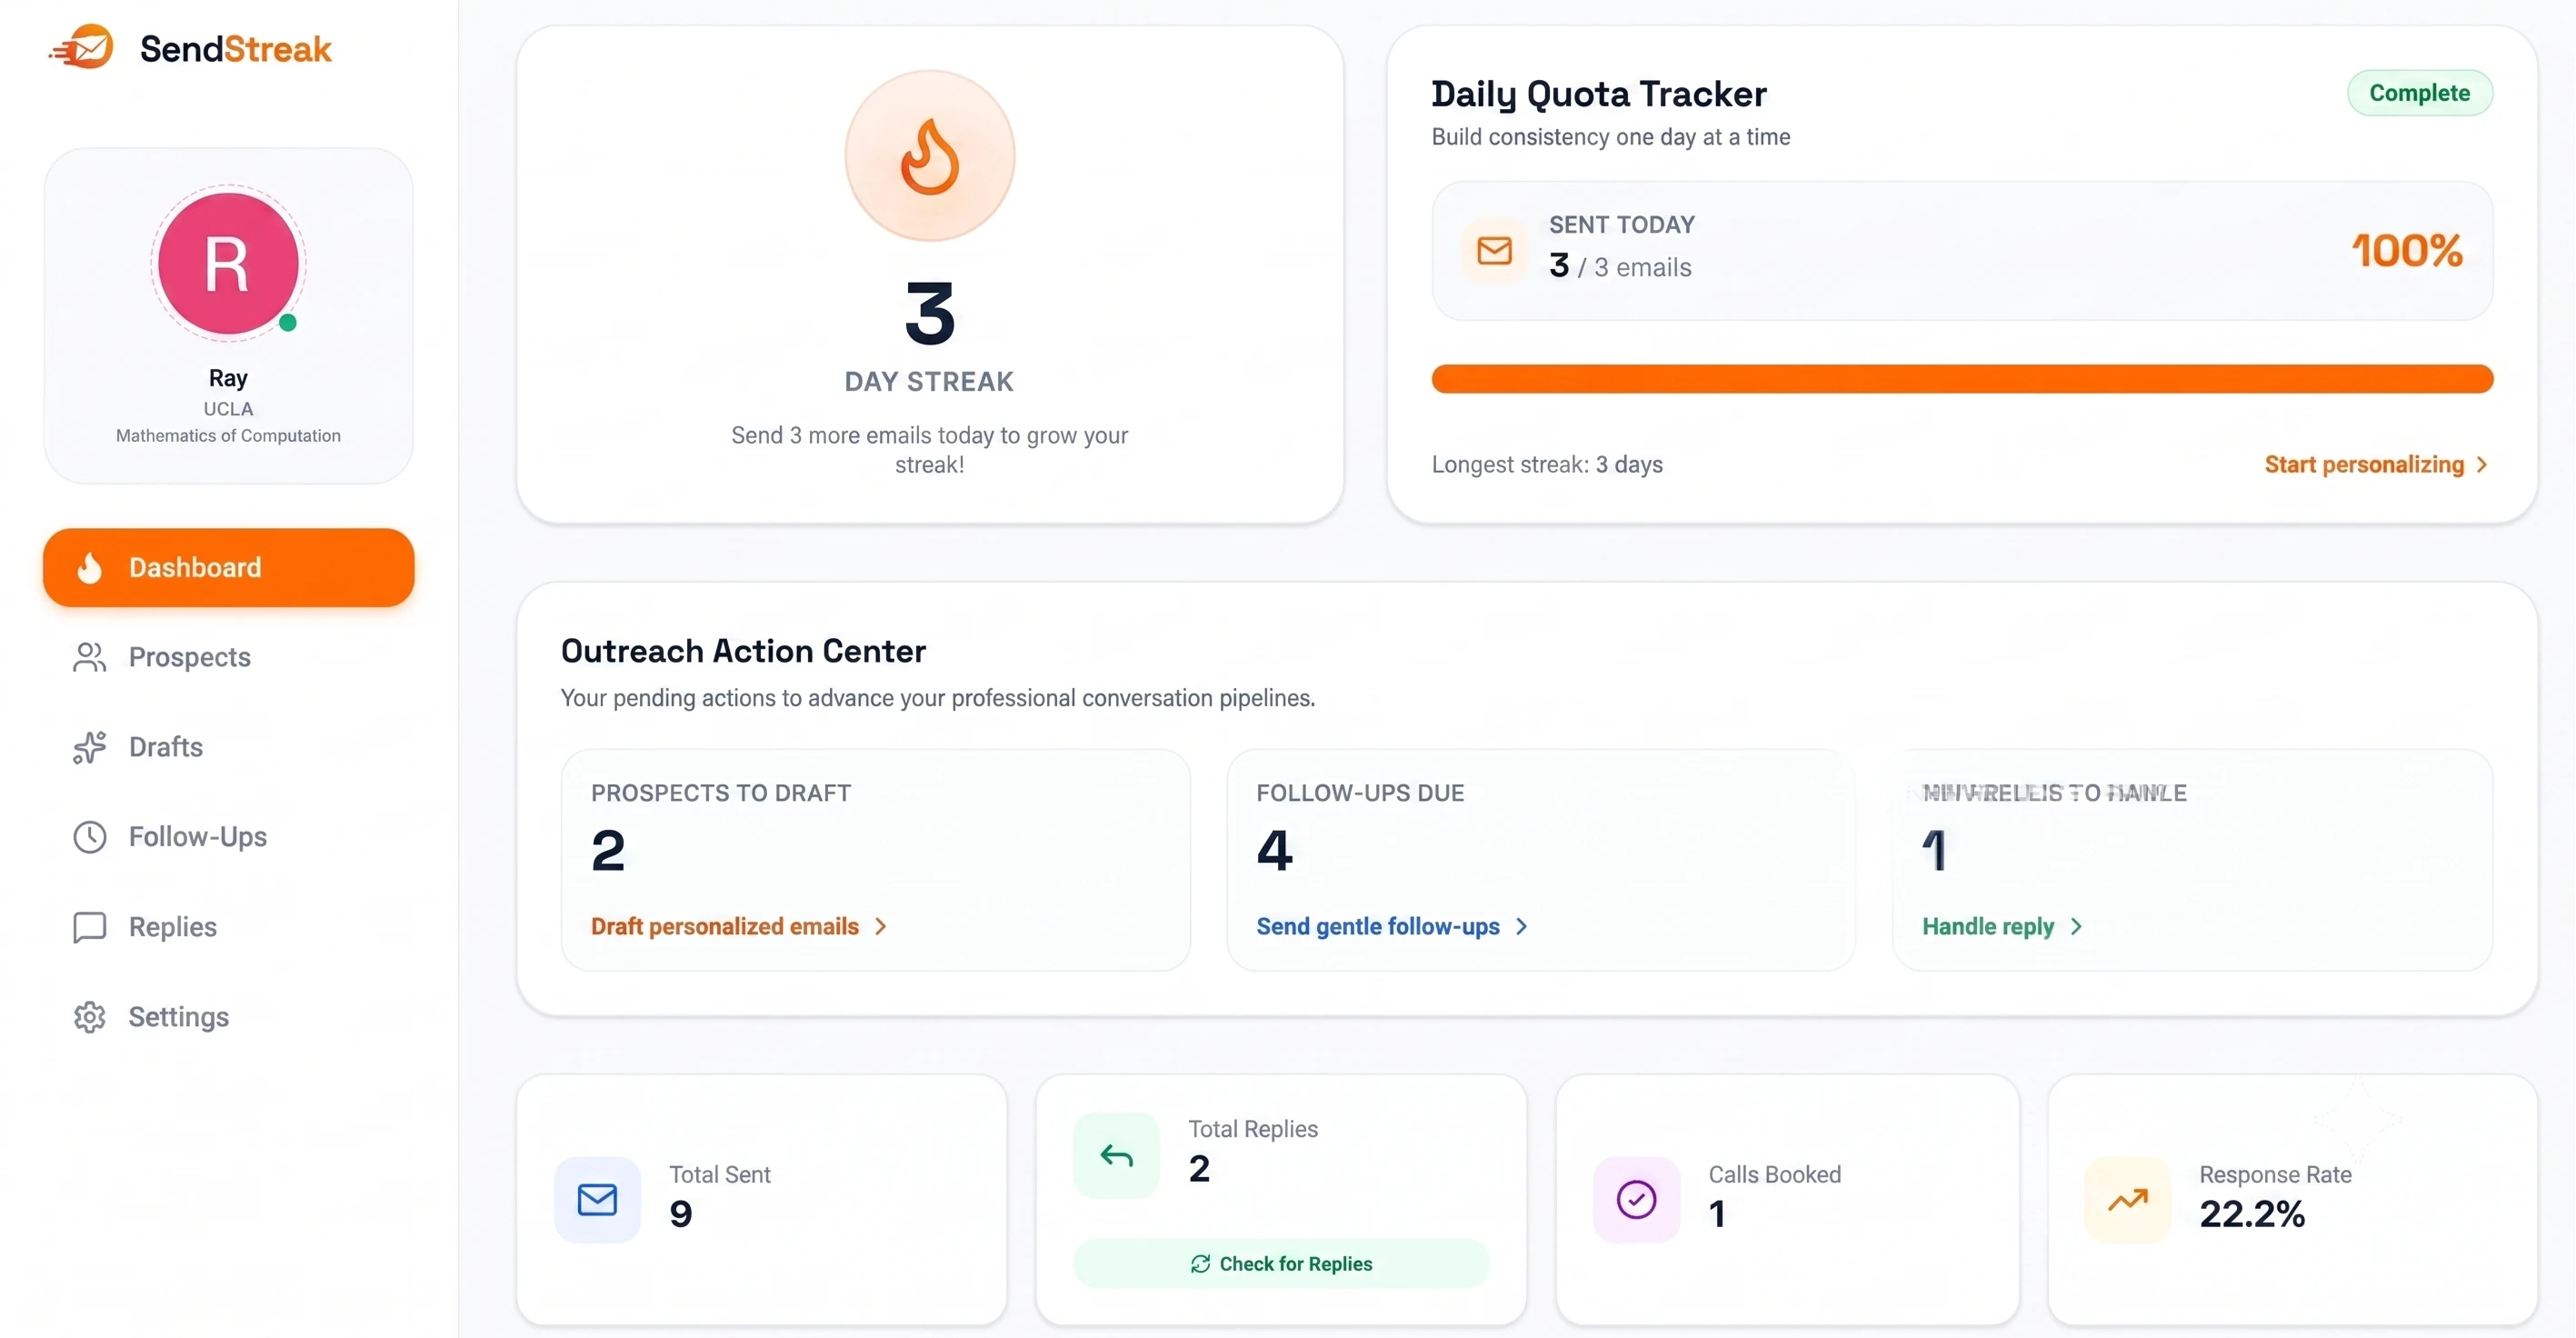Click the orange quota progress bar
This screenshot has height=1338, width=2576.
[x=1962, y=379]
